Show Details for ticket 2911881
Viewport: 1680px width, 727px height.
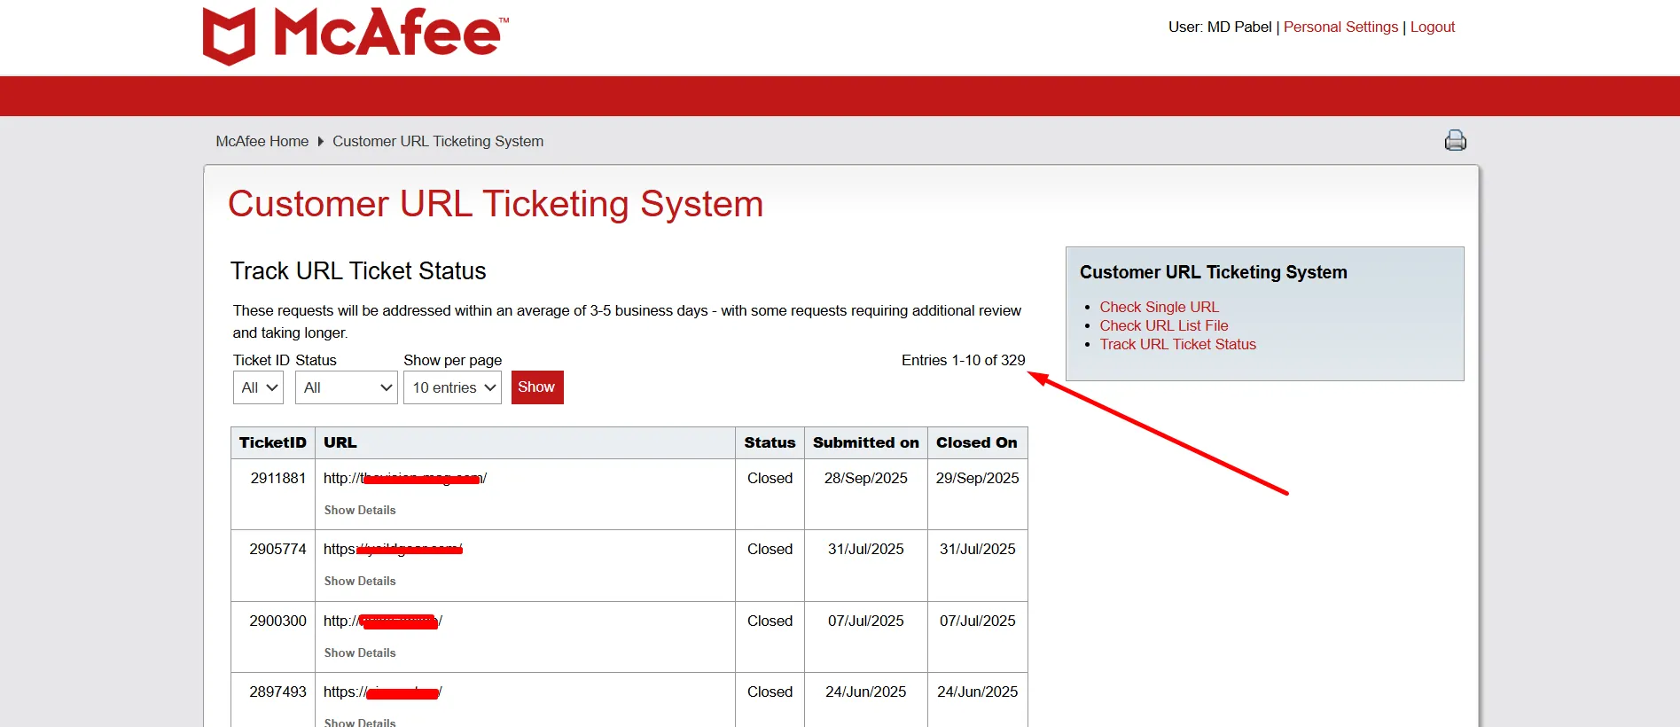tap(360, 510)
